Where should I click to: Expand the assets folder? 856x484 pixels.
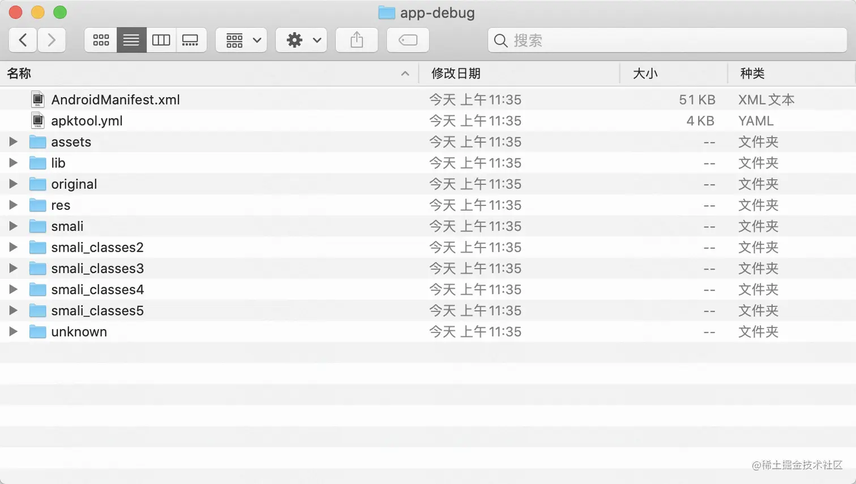[x=13, y=142]
